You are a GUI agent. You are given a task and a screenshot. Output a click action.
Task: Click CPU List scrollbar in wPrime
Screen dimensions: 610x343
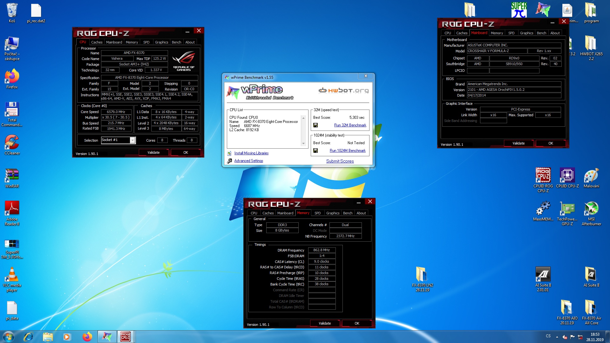[x=303, y=131]
